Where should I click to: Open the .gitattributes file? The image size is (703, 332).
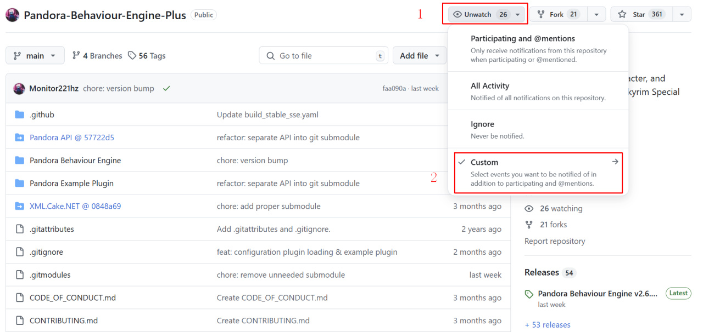pos(52,229)
